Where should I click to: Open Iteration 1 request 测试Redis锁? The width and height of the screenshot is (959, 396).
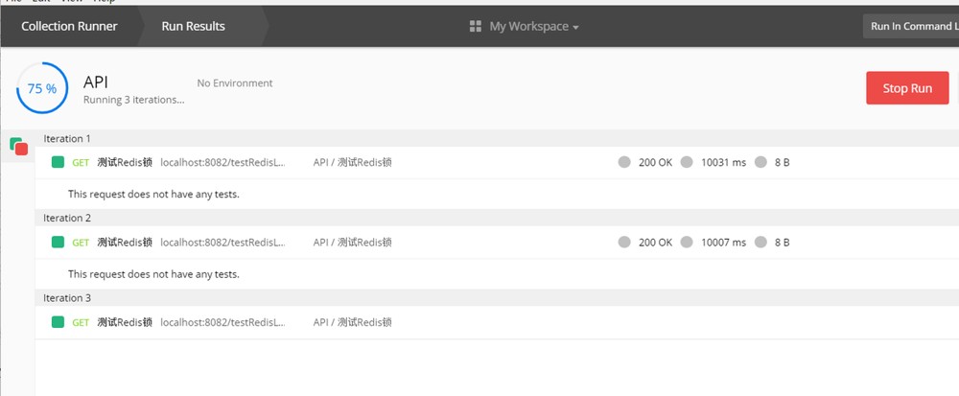[125, 163]
